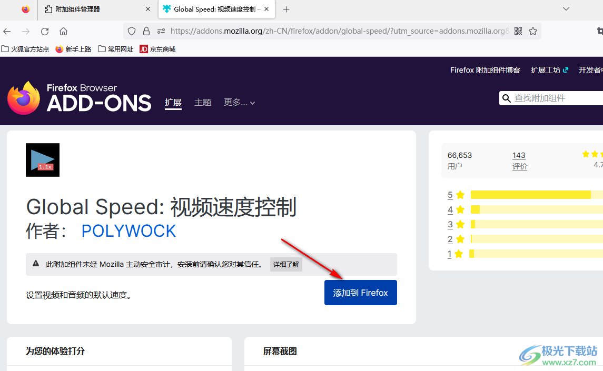This screenshot has width=603, height=371.
Task: Open the 火狐官方站点 bookmark folder
Action: pyautogui.click(x=25, y=49)
